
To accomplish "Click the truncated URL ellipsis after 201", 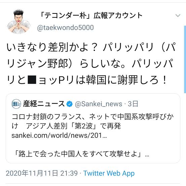I will click(x=104, y=137).
